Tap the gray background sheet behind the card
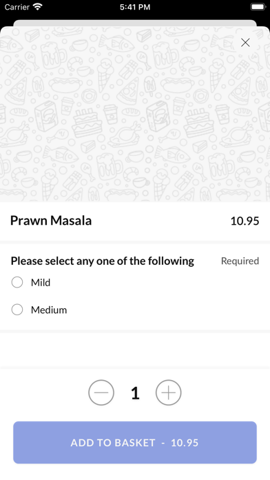The width and height of the screenshot is (270, 480). tap(135, 23)
